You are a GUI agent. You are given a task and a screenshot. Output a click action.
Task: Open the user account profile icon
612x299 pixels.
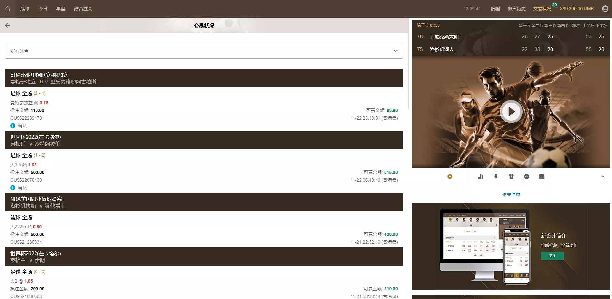[605, 8]
